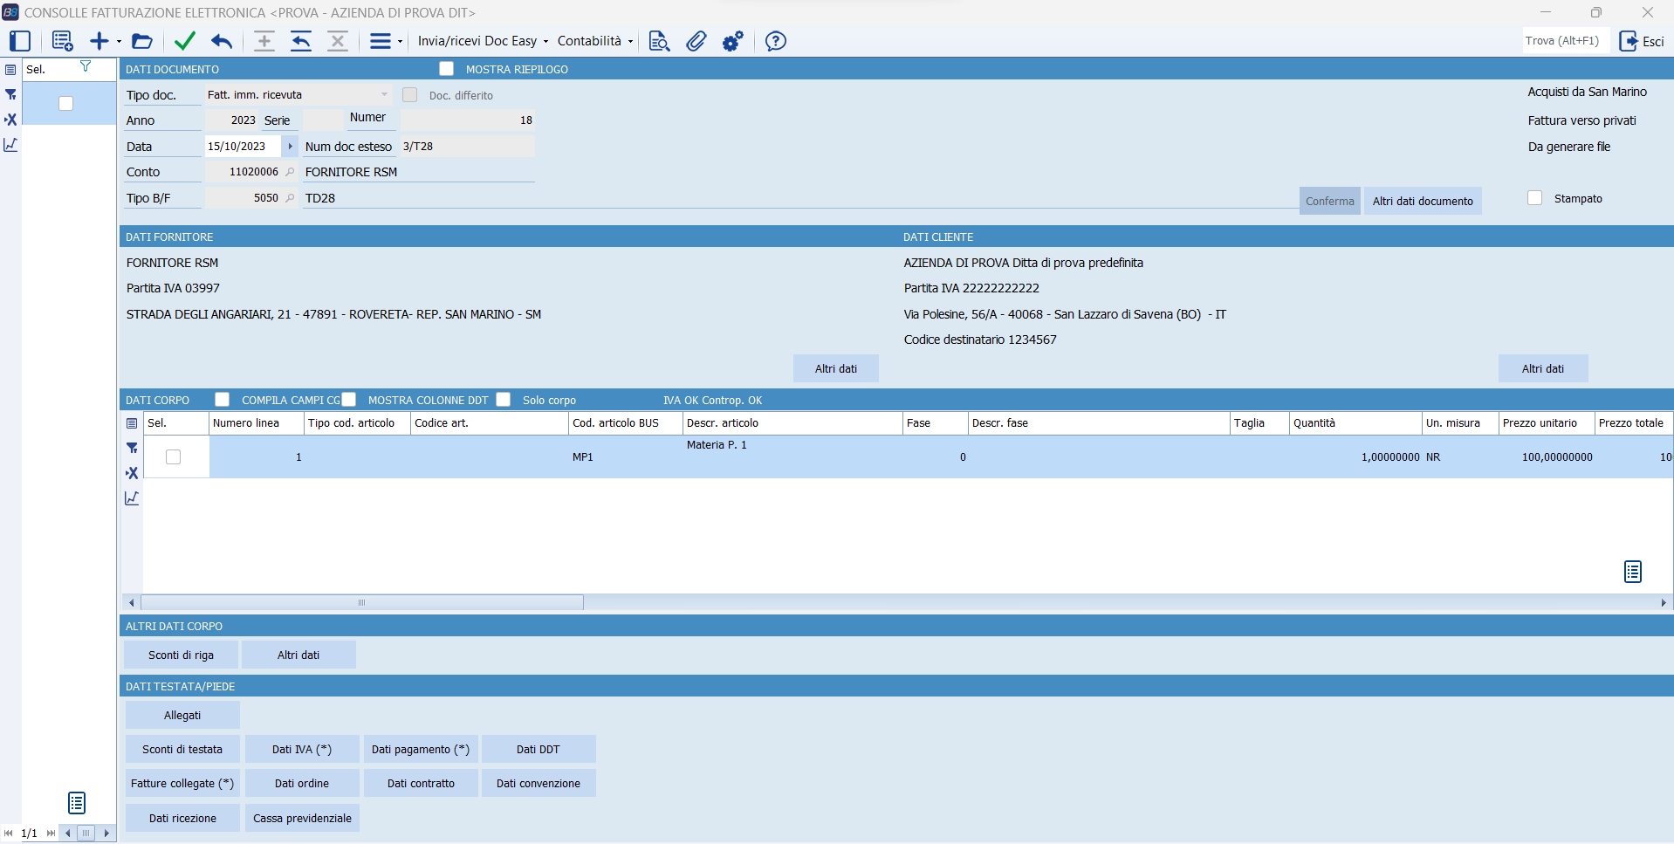Open the Contabilità menu

click(594, 41)
